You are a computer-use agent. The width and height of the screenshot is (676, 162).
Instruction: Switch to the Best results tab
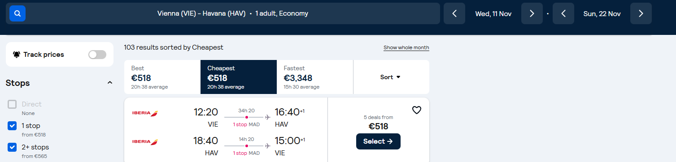click(162, 77)
